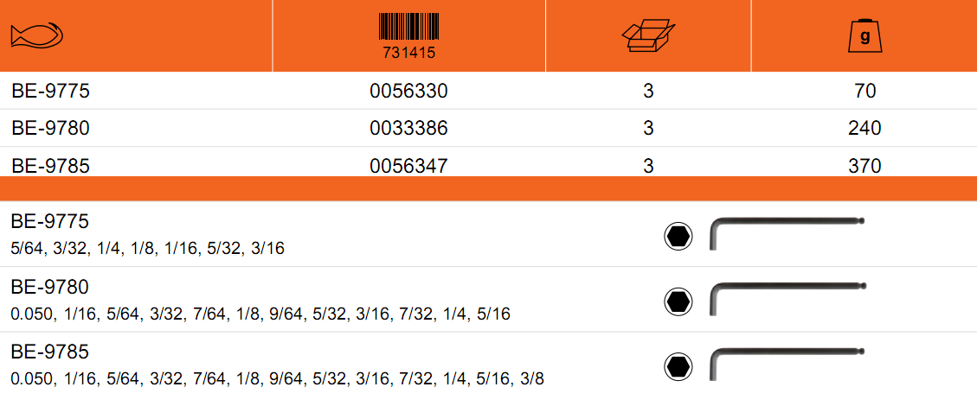Click the hexagon profile icon for BE-9775
This screenshot has height=406, width=977.
[x=678, y=237]
